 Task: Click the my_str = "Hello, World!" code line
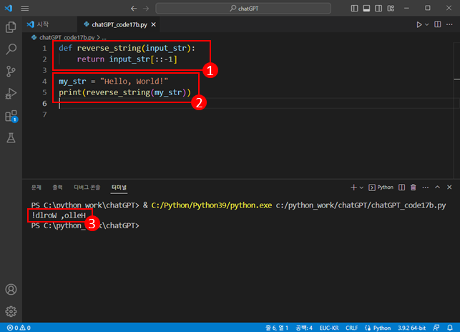pos(113,82)
